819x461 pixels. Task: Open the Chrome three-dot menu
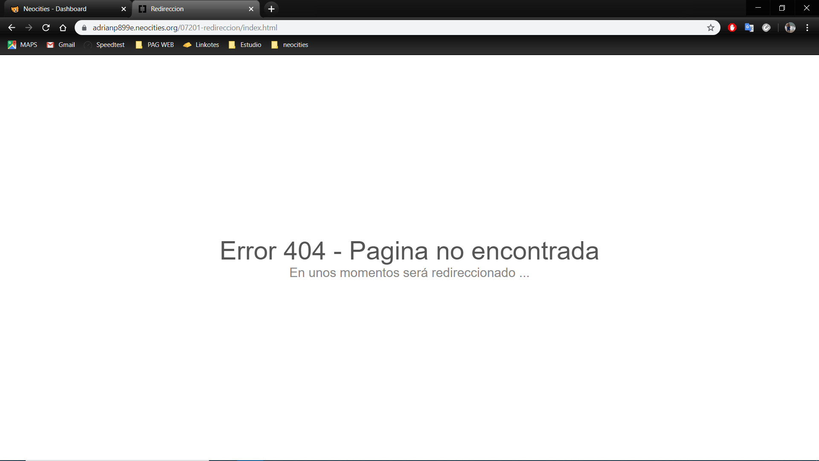point(807,28)
